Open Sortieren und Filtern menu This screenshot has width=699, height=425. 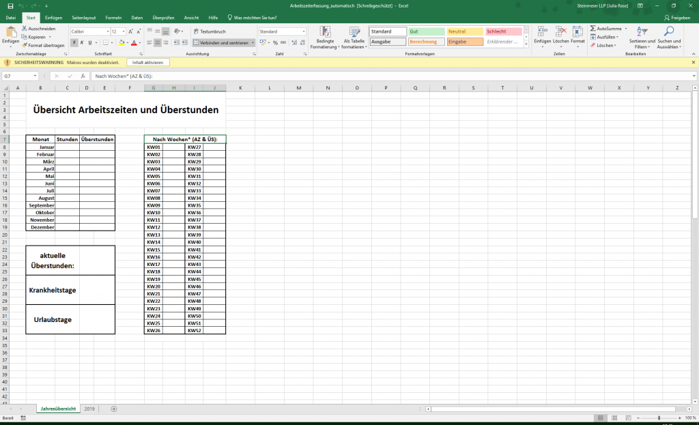point(642,38)
